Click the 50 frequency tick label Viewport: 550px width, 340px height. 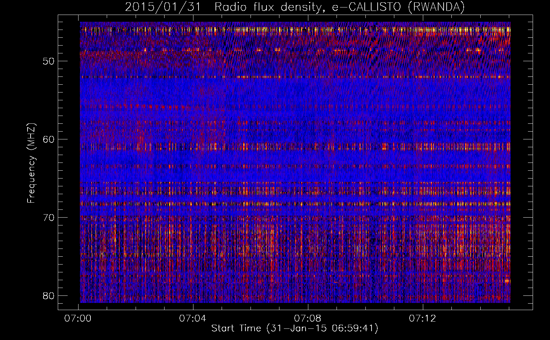(x=49, y=61)
